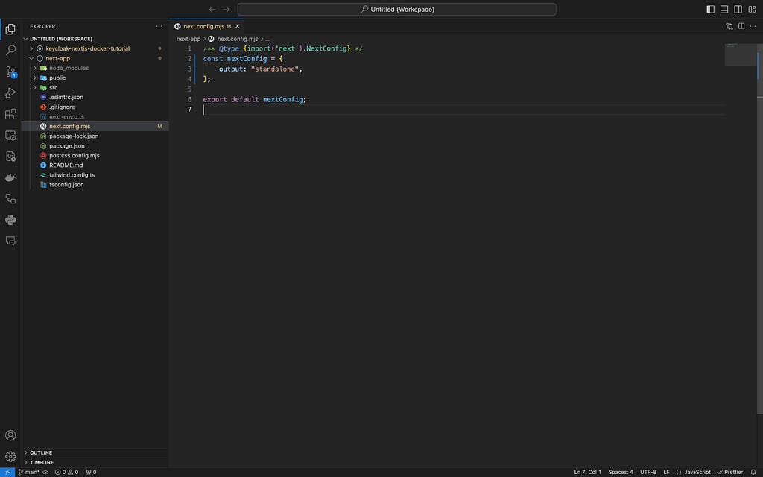This screenshot has height=477, width=763.
Task: Open tailwind.config.ts
Action: click(x=95, y=175)
